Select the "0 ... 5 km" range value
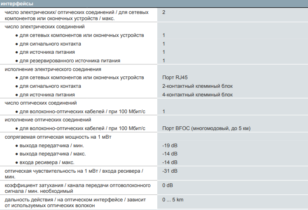The height and width of the screenshot is (210, 308). tap(173, 199)
